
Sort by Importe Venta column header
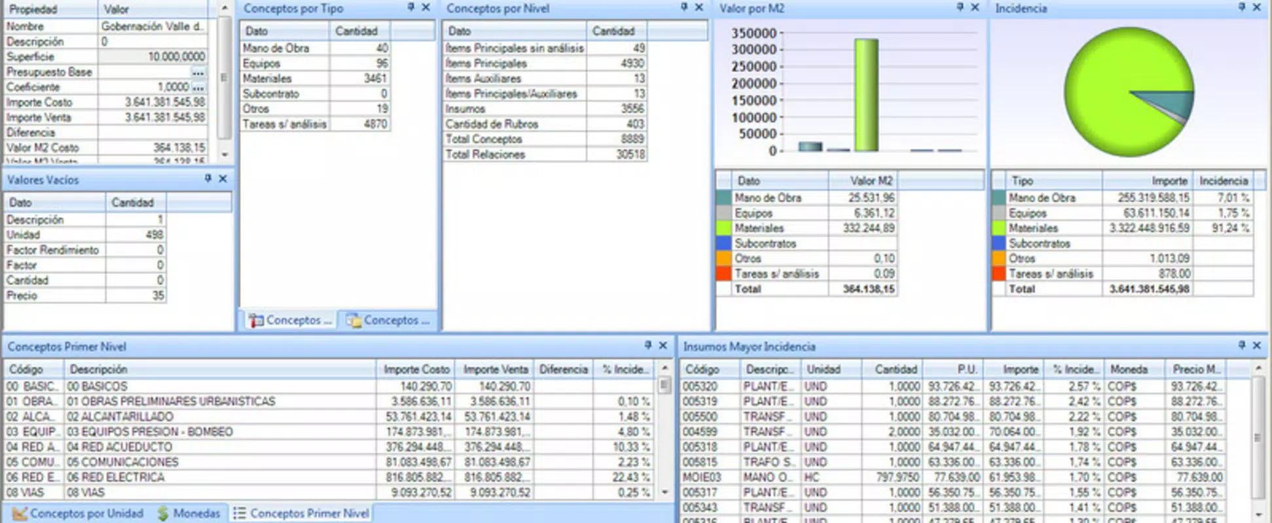pyautogui.click(x=496, y=369)
